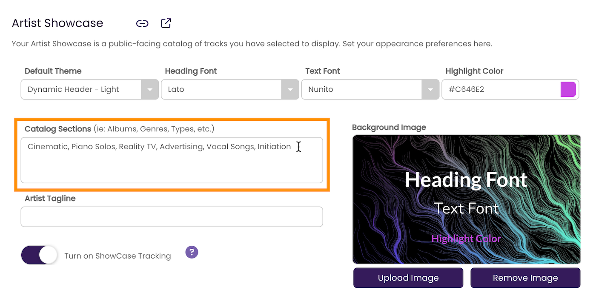Click the 'Artist Showcase' section heading
Image resolution: width=596 pixels, height=301 pixels.
coord(57,23)
